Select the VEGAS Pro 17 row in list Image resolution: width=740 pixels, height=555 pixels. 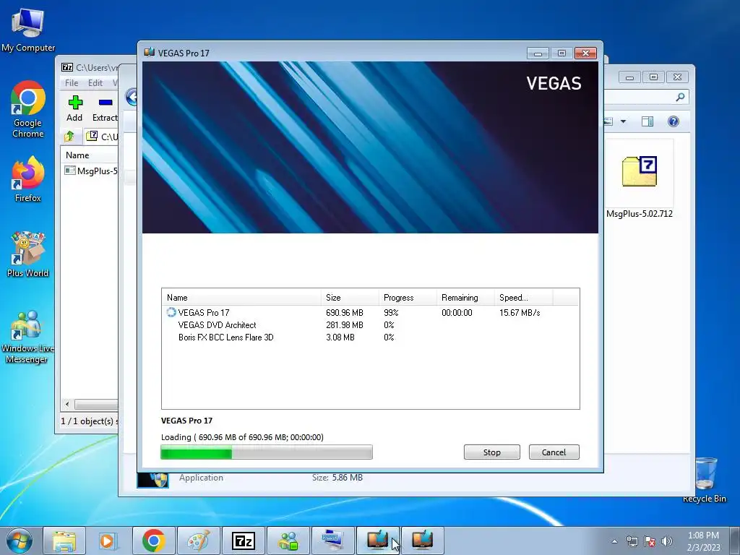pos(371,312)
